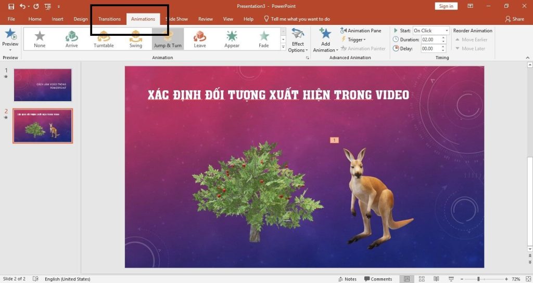
Task: Apply the Appear animation
Action: pyautogui.click(x=232, y=39)
